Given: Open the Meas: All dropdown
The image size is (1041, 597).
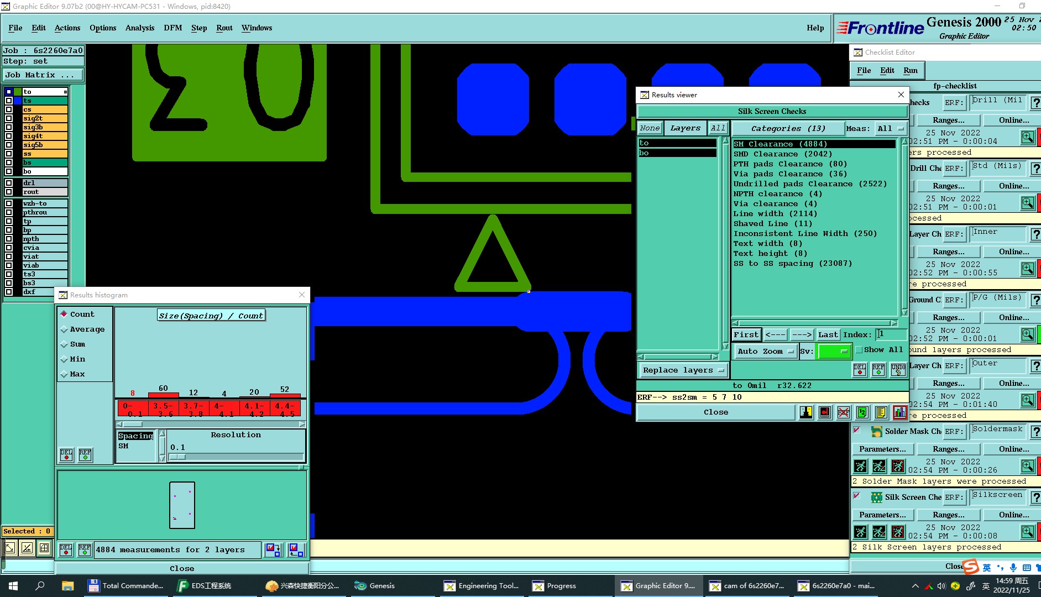Looking at the screenshot, I should (x=890, y=128).
